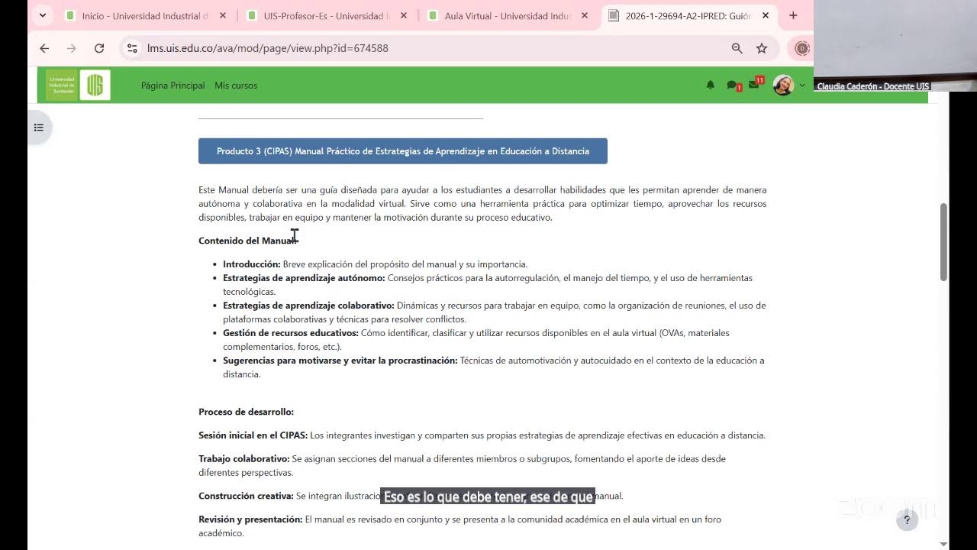Reload the current page
Image resolution: width=977 pixels, height=550 pixels.
[x=99, y=48]
